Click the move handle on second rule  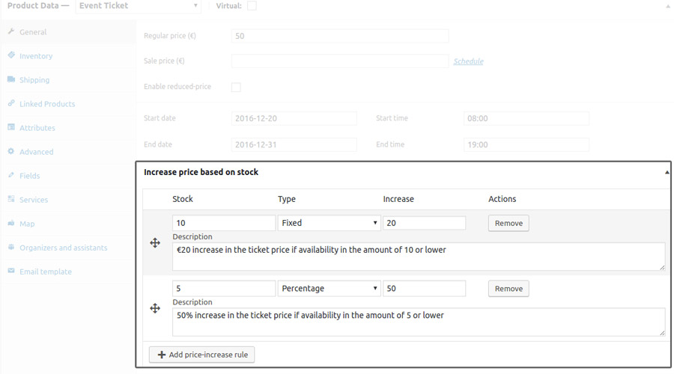(x=155, y=308)
